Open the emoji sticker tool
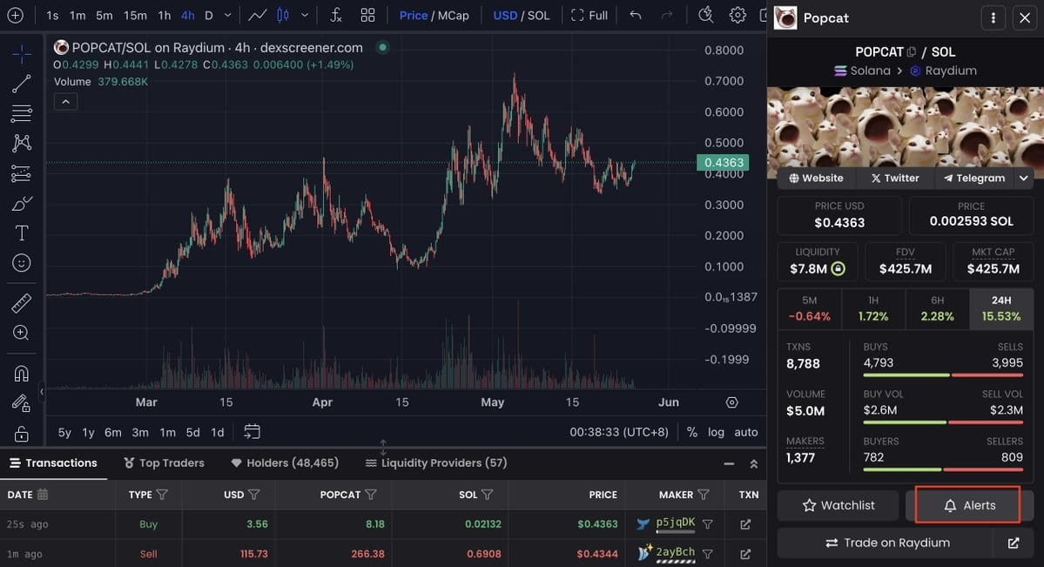The height and width of the screenshot is (567, 1044). (x=22, y=263)
